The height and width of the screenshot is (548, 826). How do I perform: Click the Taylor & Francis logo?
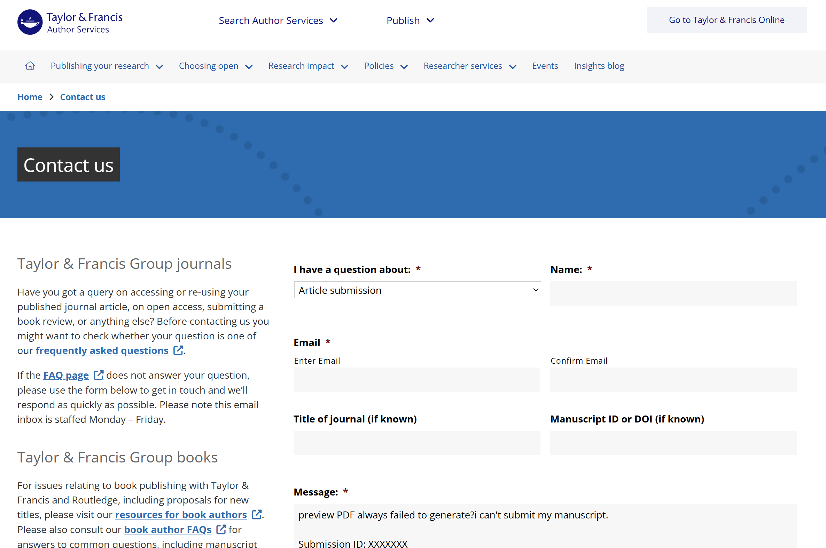click(70, 22)
